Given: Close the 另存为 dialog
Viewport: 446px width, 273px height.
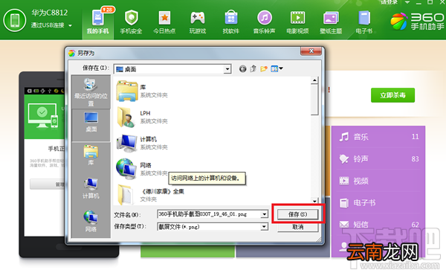Looking at the screenshot, I should coord(311,51).
